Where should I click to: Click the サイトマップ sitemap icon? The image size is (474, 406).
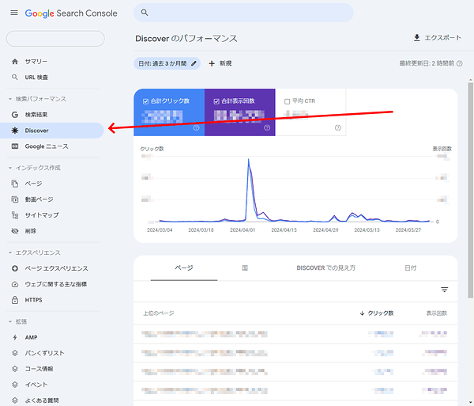pos(15,215)
